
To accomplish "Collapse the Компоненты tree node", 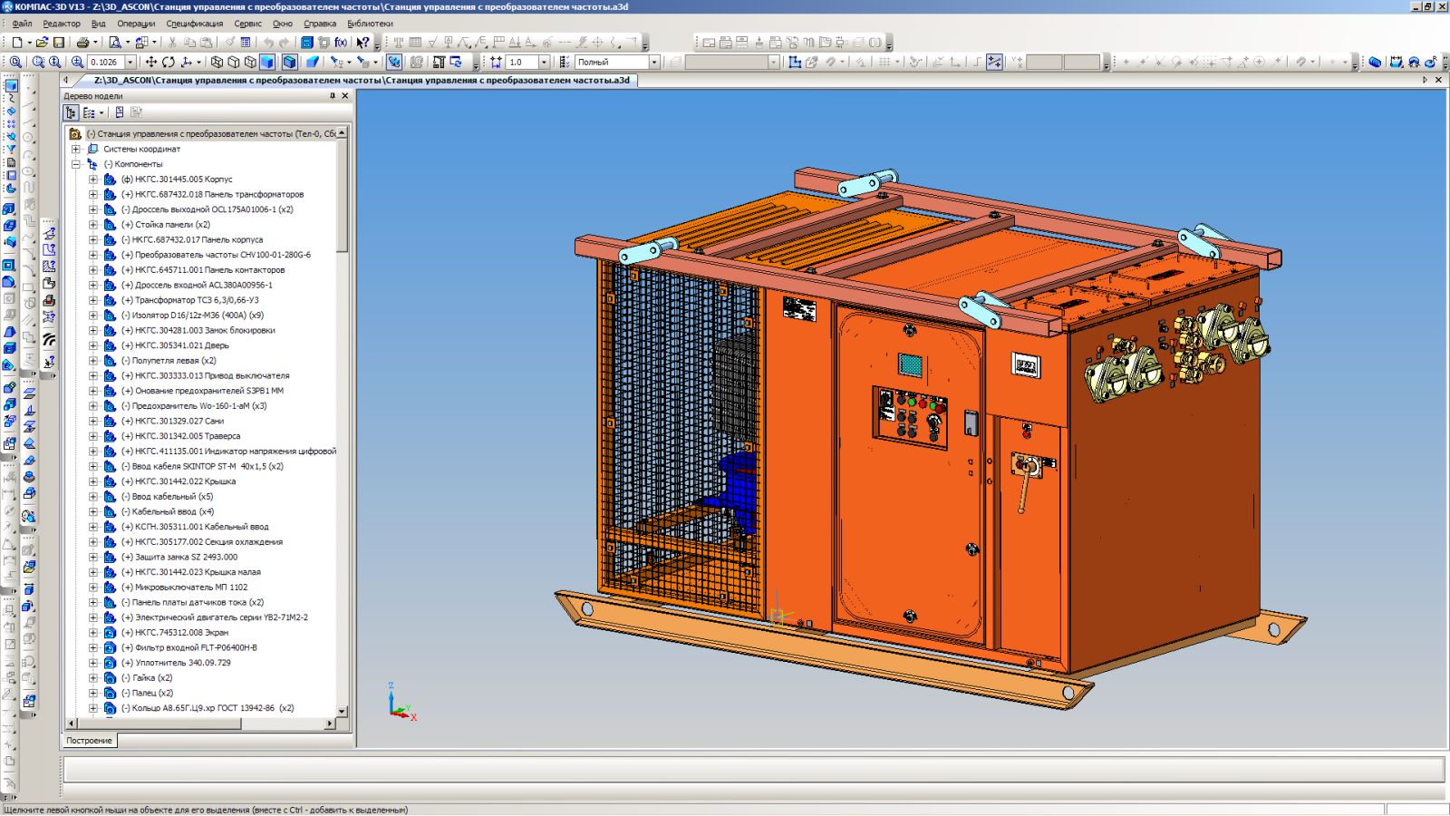I will pyautogui.click(x=76, y=164).
